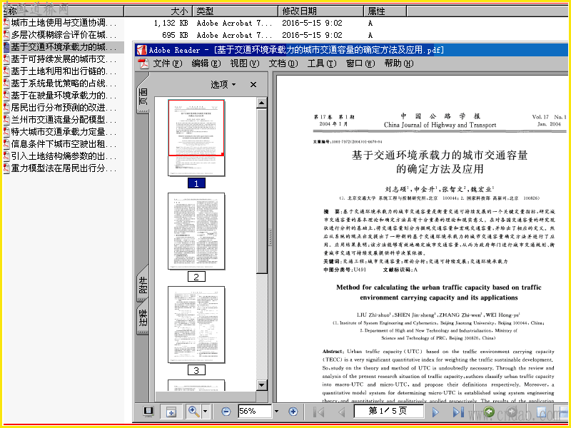Open the 文件 menu

click(x=167, y=63)
